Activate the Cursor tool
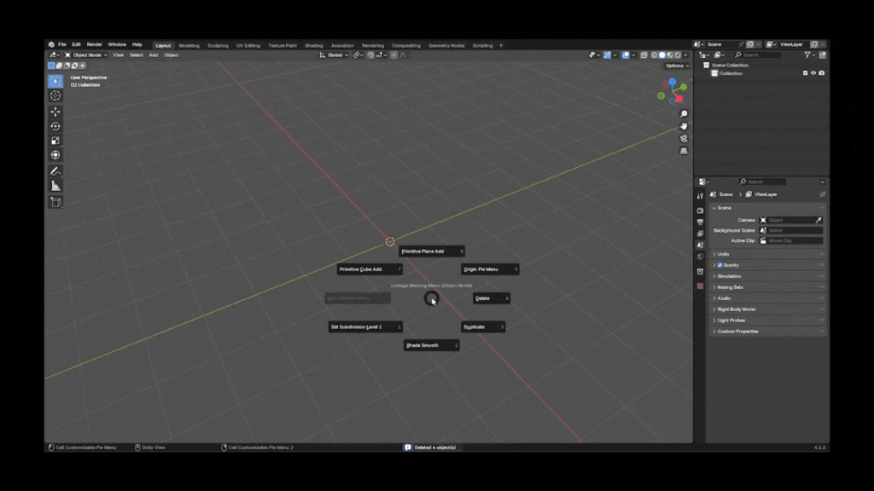874x491 pixels. point(55,95)
